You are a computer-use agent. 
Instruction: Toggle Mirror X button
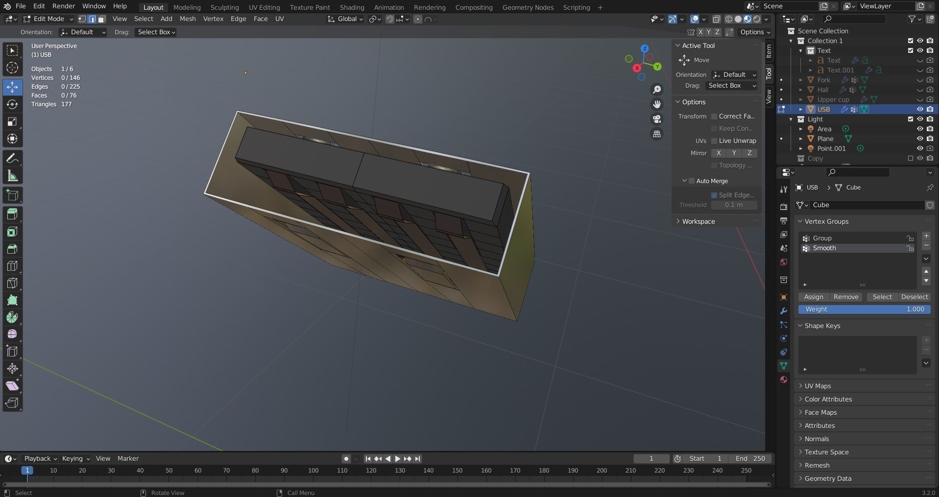719,153
